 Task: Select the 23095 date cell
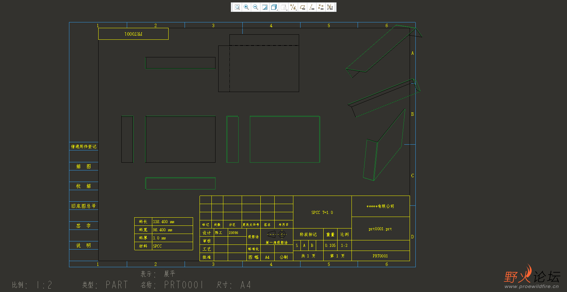pyautogui.click(x=237, y=233)
